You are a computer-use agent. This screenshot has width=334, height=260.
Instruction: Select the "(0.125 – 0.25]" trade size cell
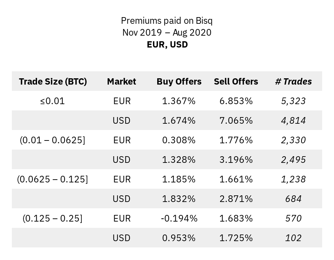tap(52, 218)
